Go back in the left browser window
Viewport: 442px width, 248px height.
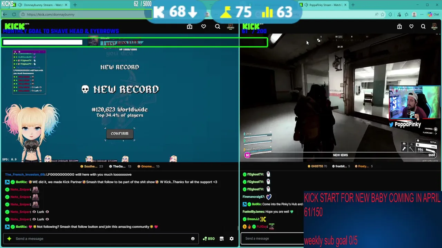point(4,14)
